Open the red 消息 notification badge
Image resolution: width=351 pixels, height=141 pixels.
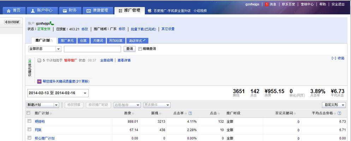coord(267,4)
